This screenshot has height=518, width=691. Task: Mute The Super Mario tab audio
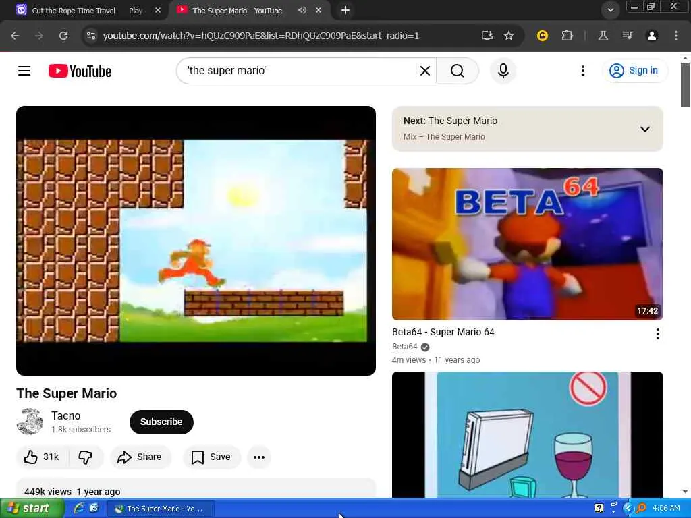point(302,10)
